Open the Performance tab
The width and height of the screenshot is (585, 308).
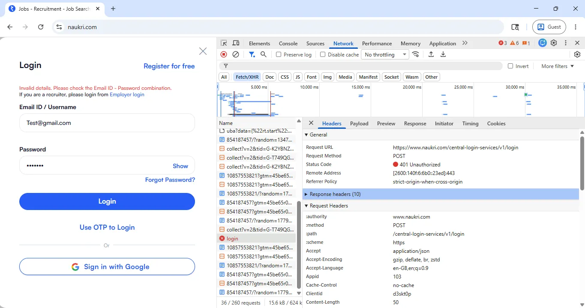(x=377, y=43)
